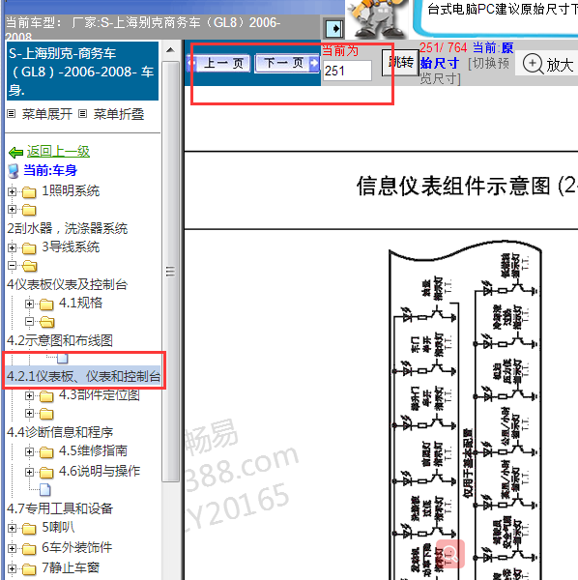This screenshot has height=580, width=578.
Task: Click open folder icon of 4仪表板仪表及控制台
Action: (30, 266)
